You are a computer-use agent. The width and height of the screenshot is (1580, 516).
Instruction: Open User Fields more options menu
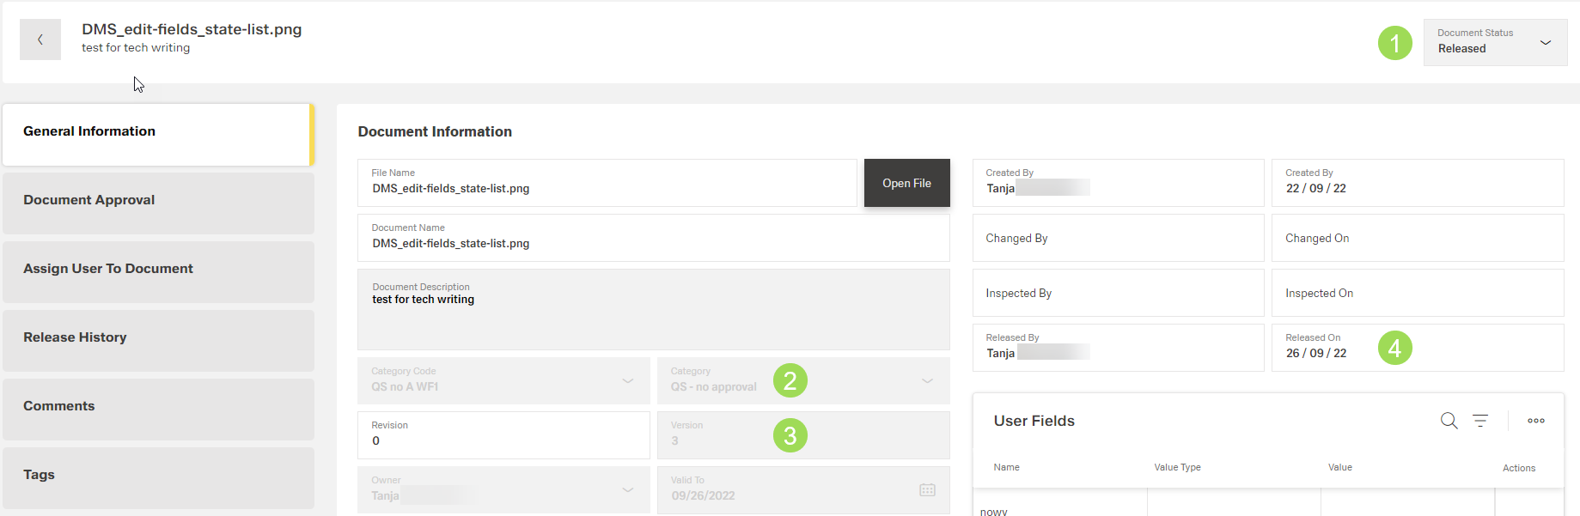pyautogui.click(x=1535, y=421)
